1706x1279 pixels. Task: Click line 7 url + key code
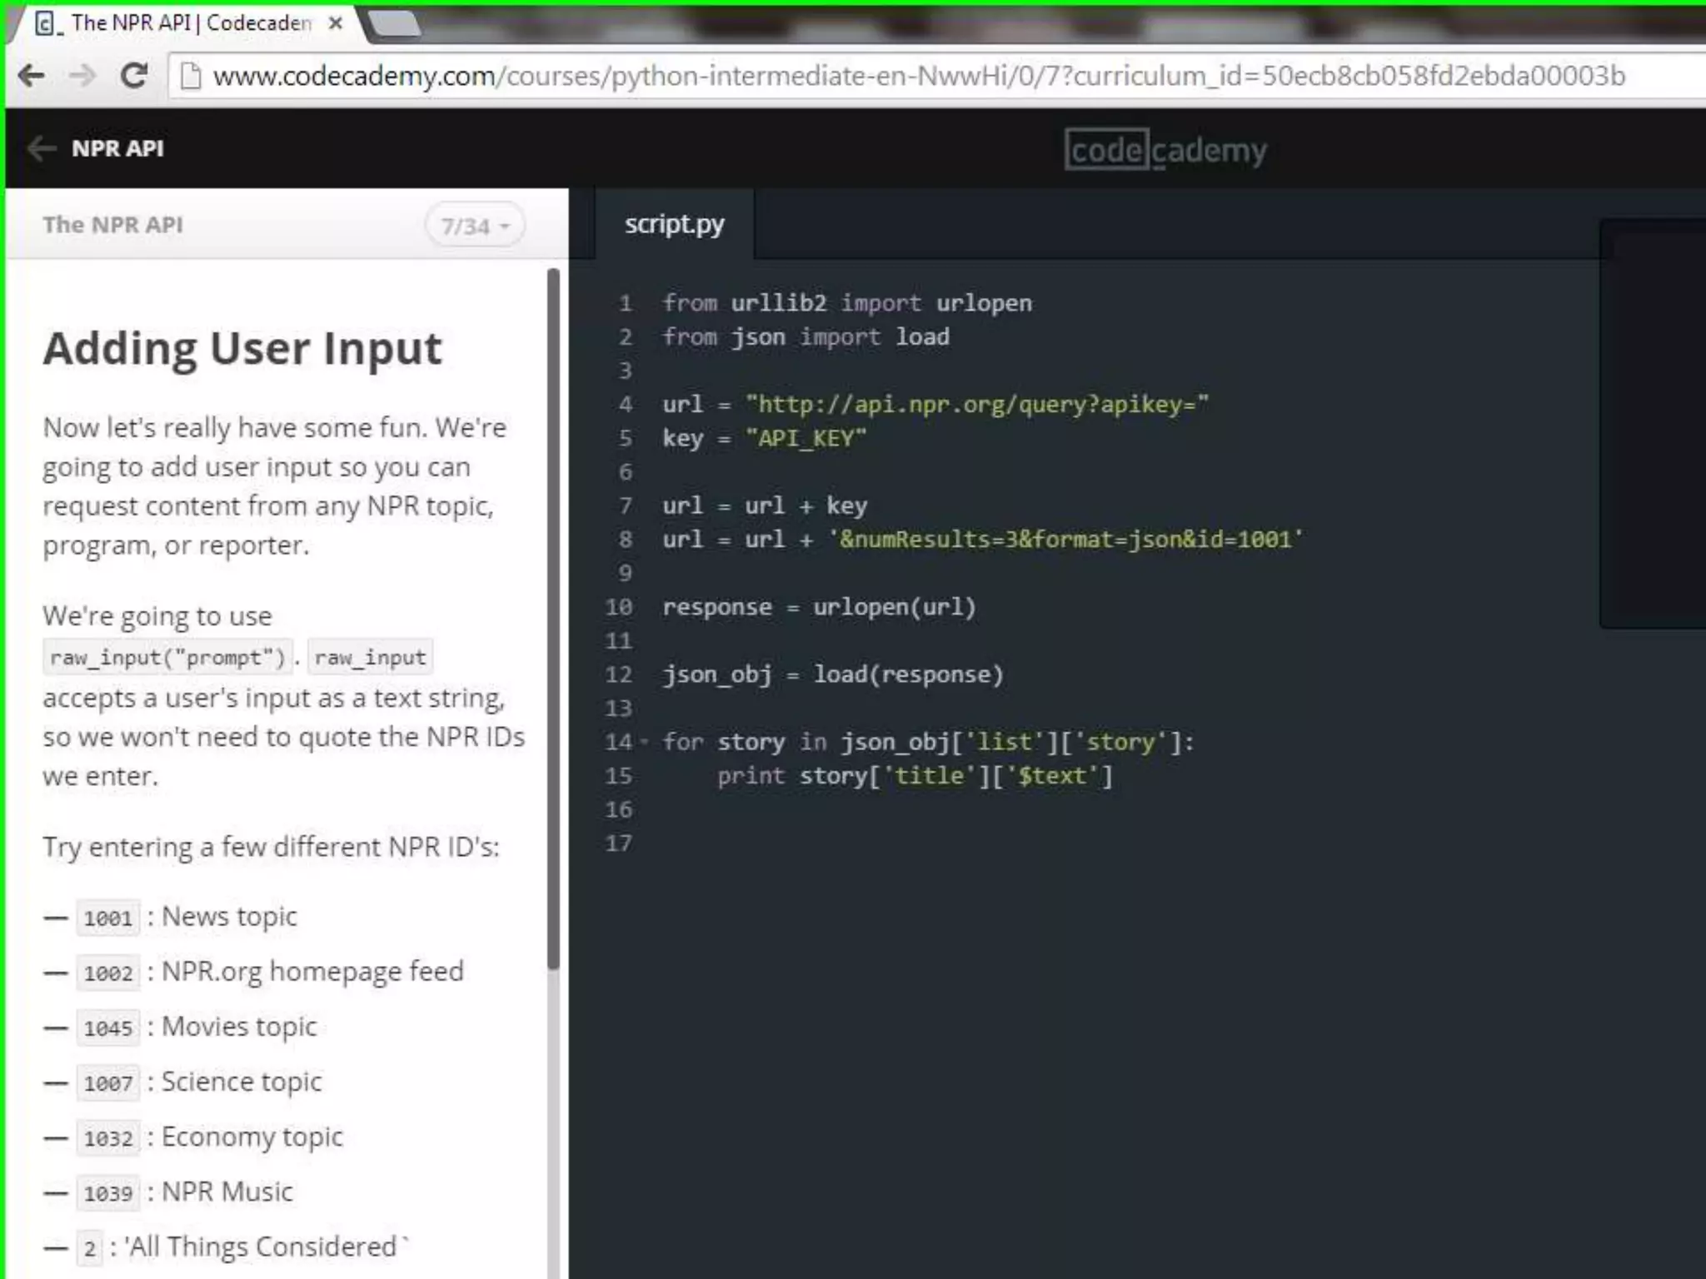[x=765, y=505]
